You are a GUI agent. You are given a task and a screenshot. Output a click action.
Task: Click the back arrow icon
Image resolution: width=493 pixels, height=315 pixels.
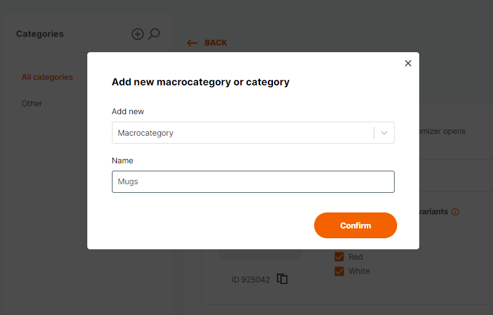[192, 43]
